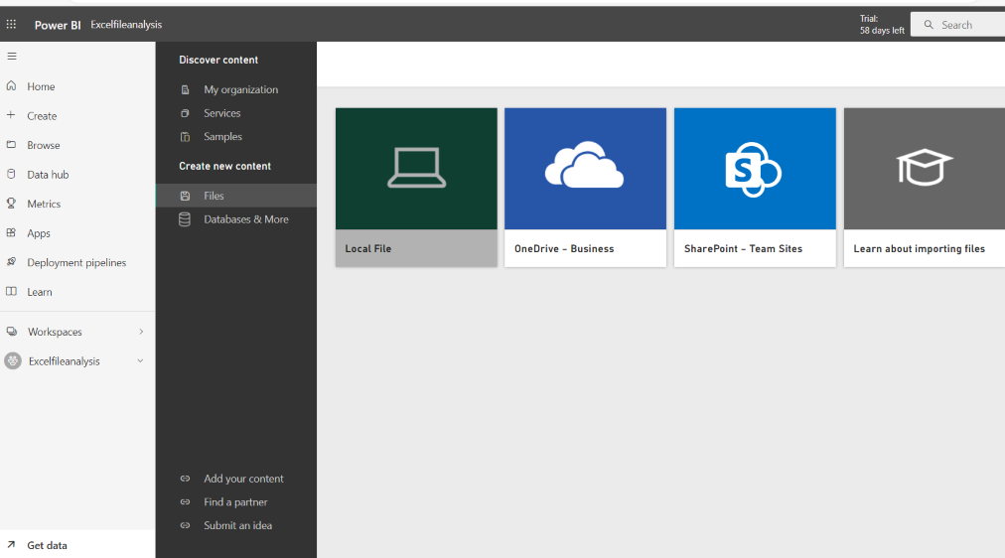Click the Files save-disk icon
The image size is (1005, 558).
coord(186,196)
